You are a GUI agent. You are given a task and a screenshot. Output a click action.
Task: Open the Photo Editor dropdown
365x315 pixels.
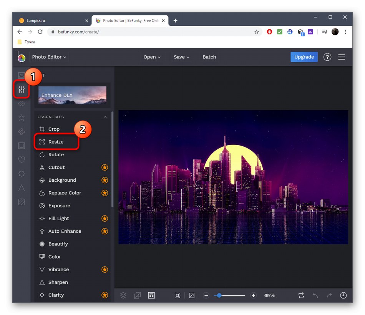[x=49, y=57]
